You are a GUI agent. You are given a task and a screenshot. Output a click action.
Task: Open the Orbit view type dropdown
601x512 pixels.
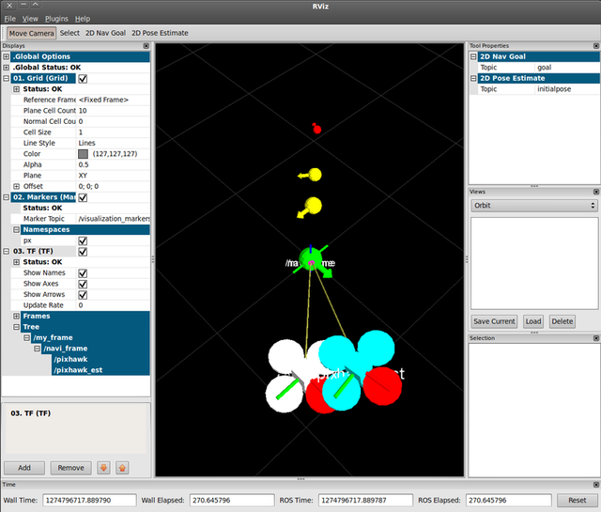533,205
